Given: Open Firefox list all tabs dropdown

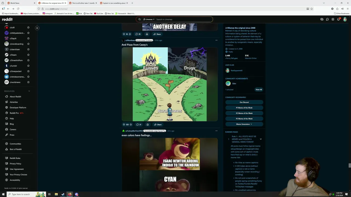Looking at the screenshot, I should (x=324, y=3).
